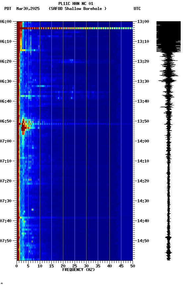Click the 13:40 UTC time label
The height and width of the screenshot is (287, 183).
coord(143,101)
